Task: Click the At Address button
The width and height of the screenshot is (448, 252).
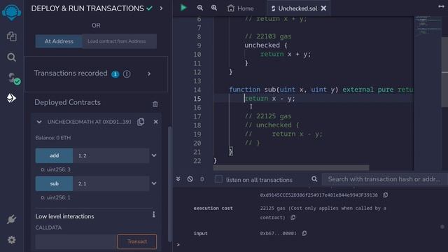Action: coord(59,41)
